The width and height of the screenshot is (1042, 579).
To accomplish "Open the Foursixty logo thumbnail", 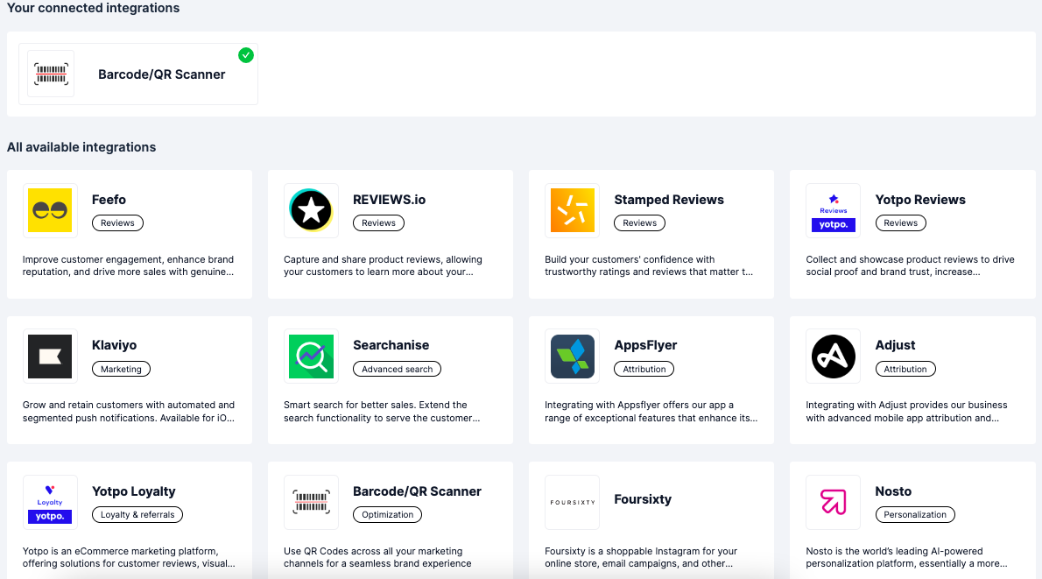I will coord(572,502).
